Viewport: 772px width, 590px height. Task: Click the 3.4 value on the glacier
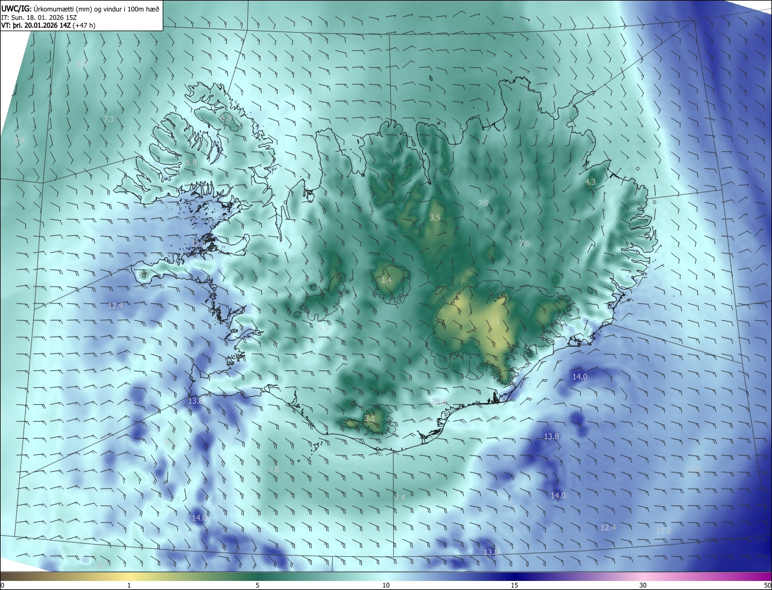[386, 280]
